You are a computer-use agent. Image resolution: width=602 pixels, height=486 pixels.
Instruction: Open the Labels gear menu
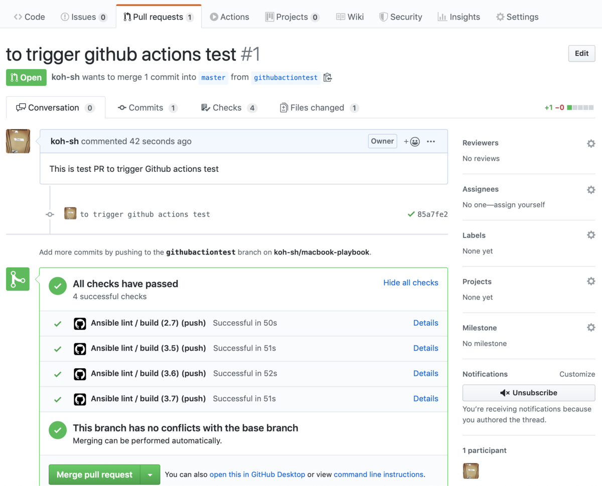[591, 235]
